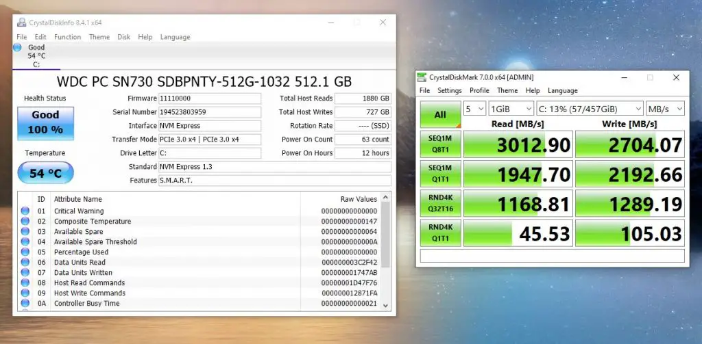Start the SEQ1M Q1T1 benchmark
The width and height of the screenshot is (702, 344).
click(x=441, y=174)
